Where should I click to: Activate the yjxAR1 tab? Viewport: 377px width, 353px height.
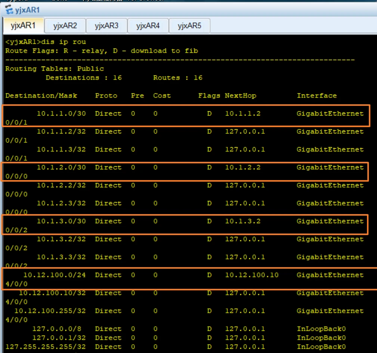click(x=23, y=26)
